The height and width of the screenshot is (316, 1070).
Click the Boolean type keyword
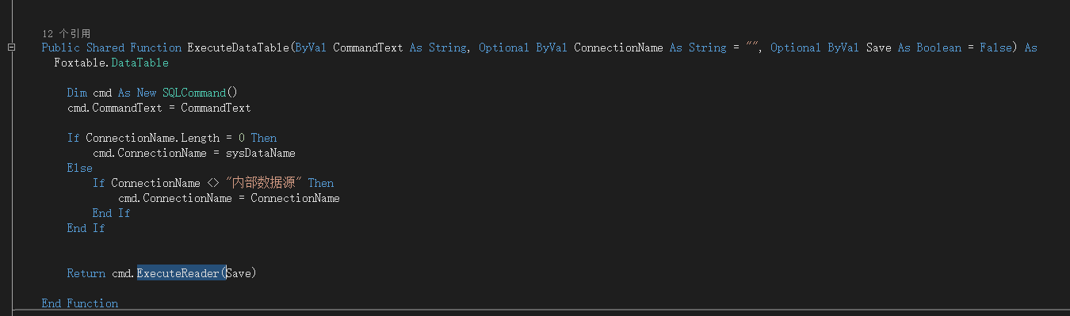[939, 48]
